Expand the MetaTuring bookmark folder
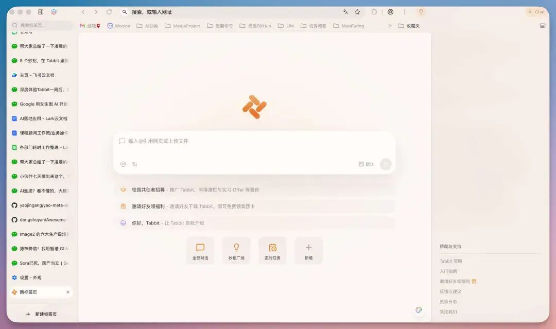556x329 pixels. [349, 26]
